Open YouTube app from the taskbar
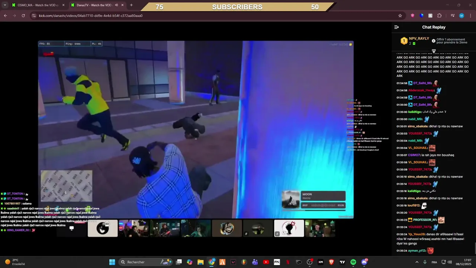The width and height of the screenshot is (476, 268). pyautogui.click(x=266, y=262)
